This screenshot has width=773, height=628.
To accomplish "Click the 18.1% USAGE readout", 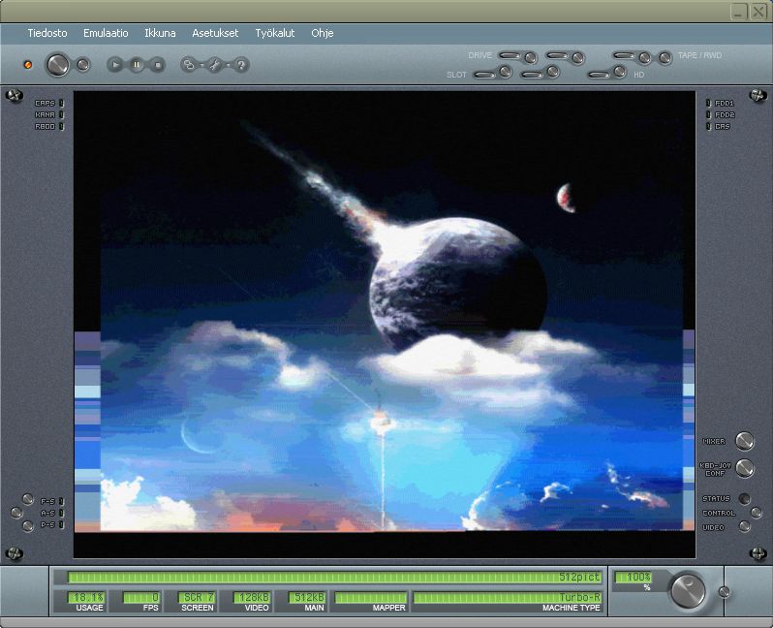I will [87, 597].
